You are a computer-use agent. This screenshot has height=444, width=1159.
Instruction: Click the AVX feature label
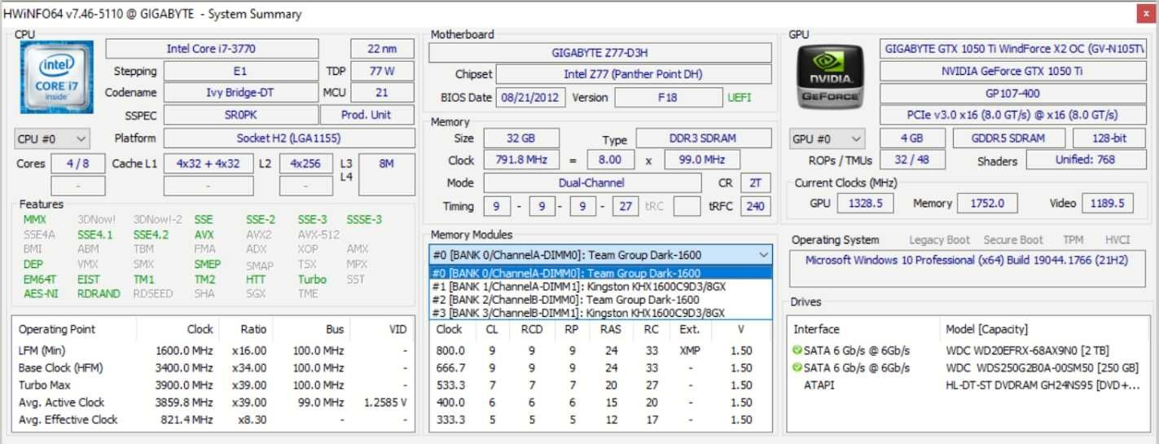pos(204,235)
